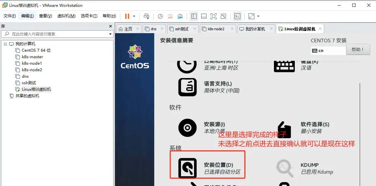Image resolution: width=376 pixels, height=186 pixels.
Task: Open the power options dropdown arrow
Action: tap(134, 16)
